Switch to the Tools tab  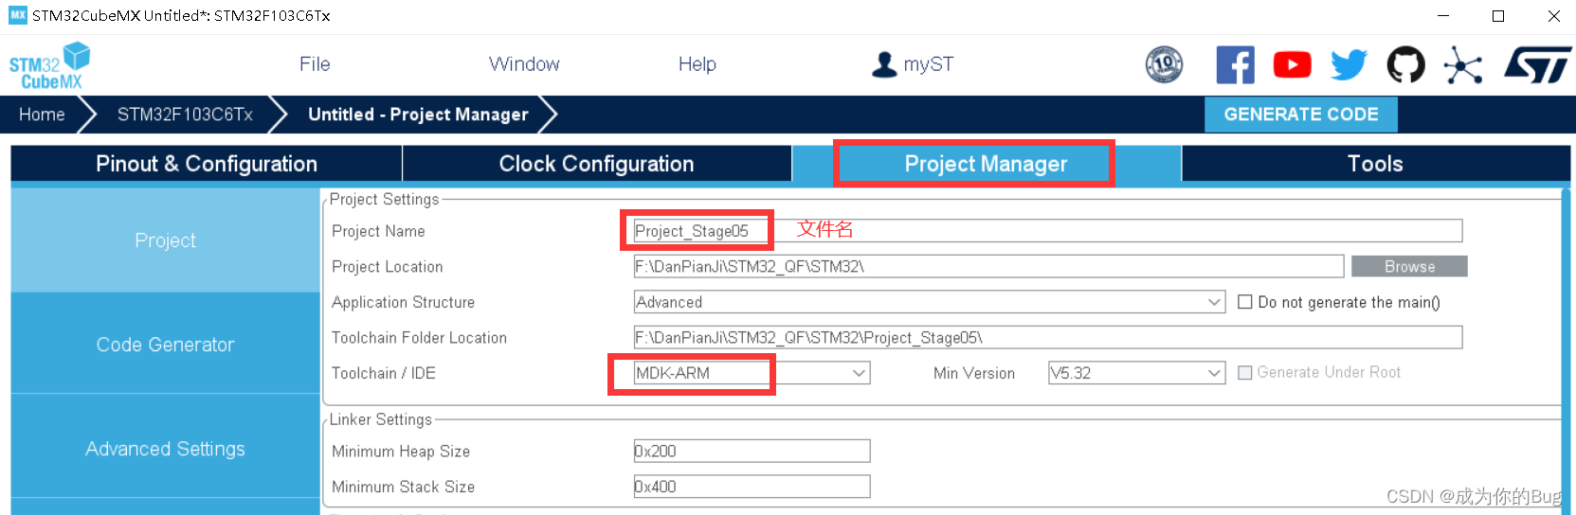click(x=1375, y=164)
